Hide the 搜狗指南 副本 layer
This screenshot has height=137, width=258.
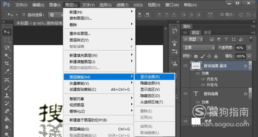click(185, 66)
